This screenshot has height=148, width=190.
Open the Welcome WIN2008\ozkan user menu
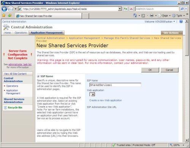[160, 22]
